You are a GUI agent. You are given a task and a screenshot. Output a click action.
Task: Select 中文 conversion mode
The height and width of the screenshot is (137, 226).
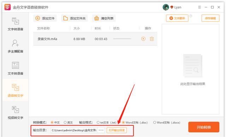pyautogui.click(x=55, y=123)
